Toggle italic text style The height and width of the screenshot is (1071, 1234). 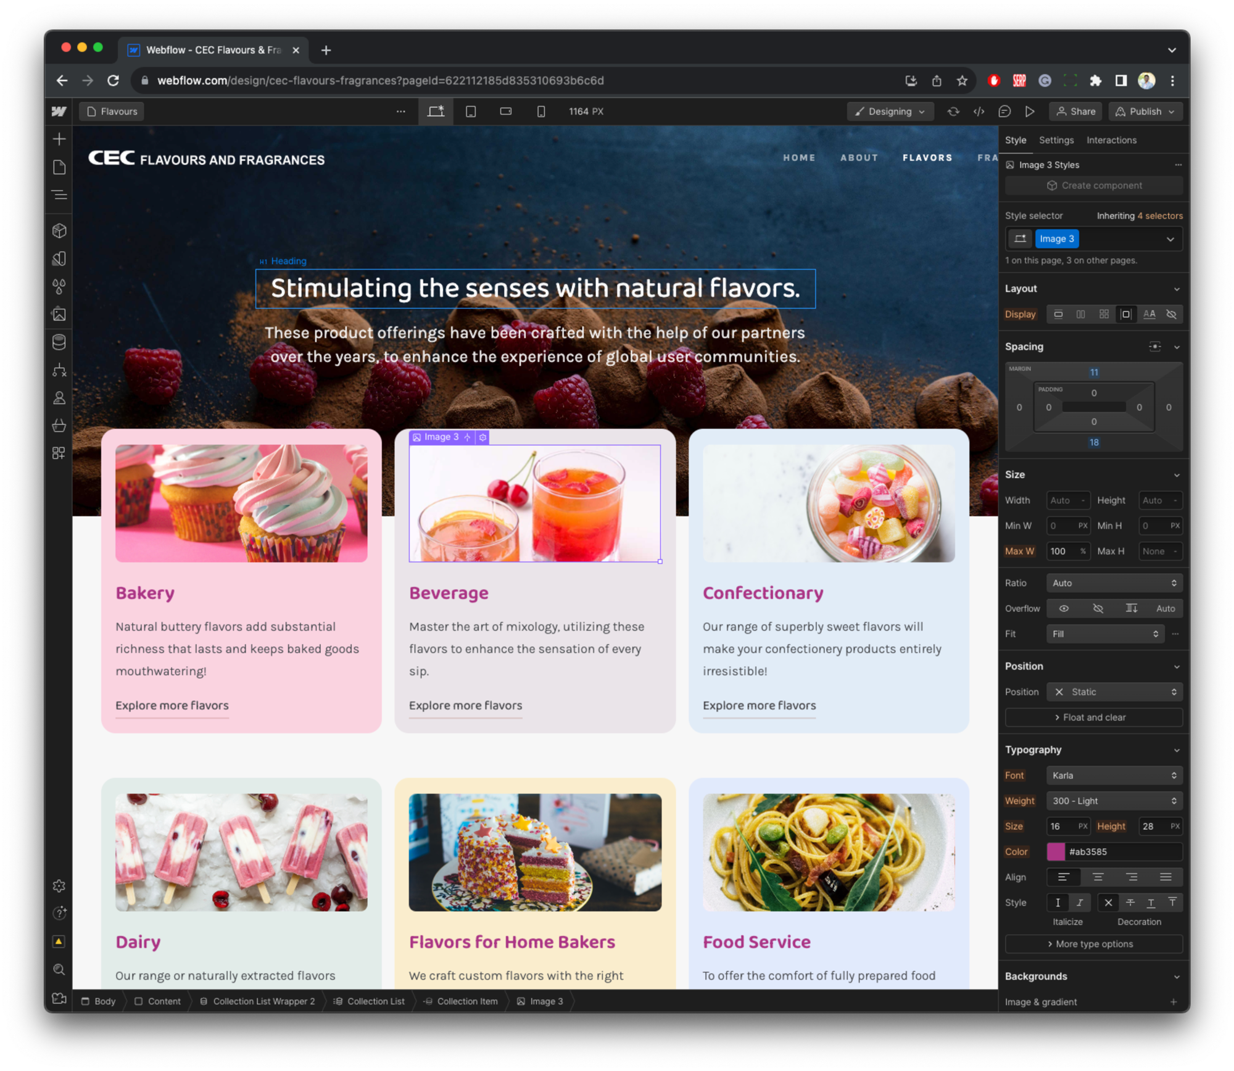pyautogui.click(x=1080, y=903)
